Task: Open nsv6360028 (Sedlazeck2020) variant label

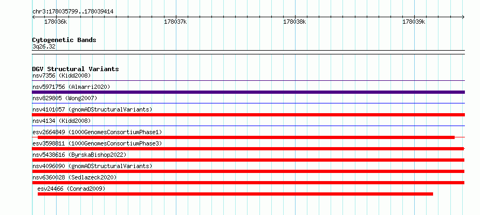Action: [x=74, y=177]
